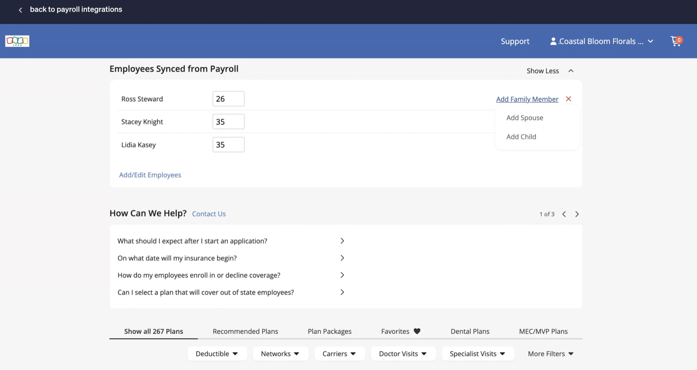Switch to Favorites tab
697x370 pixels.
[x=401, y=331]
